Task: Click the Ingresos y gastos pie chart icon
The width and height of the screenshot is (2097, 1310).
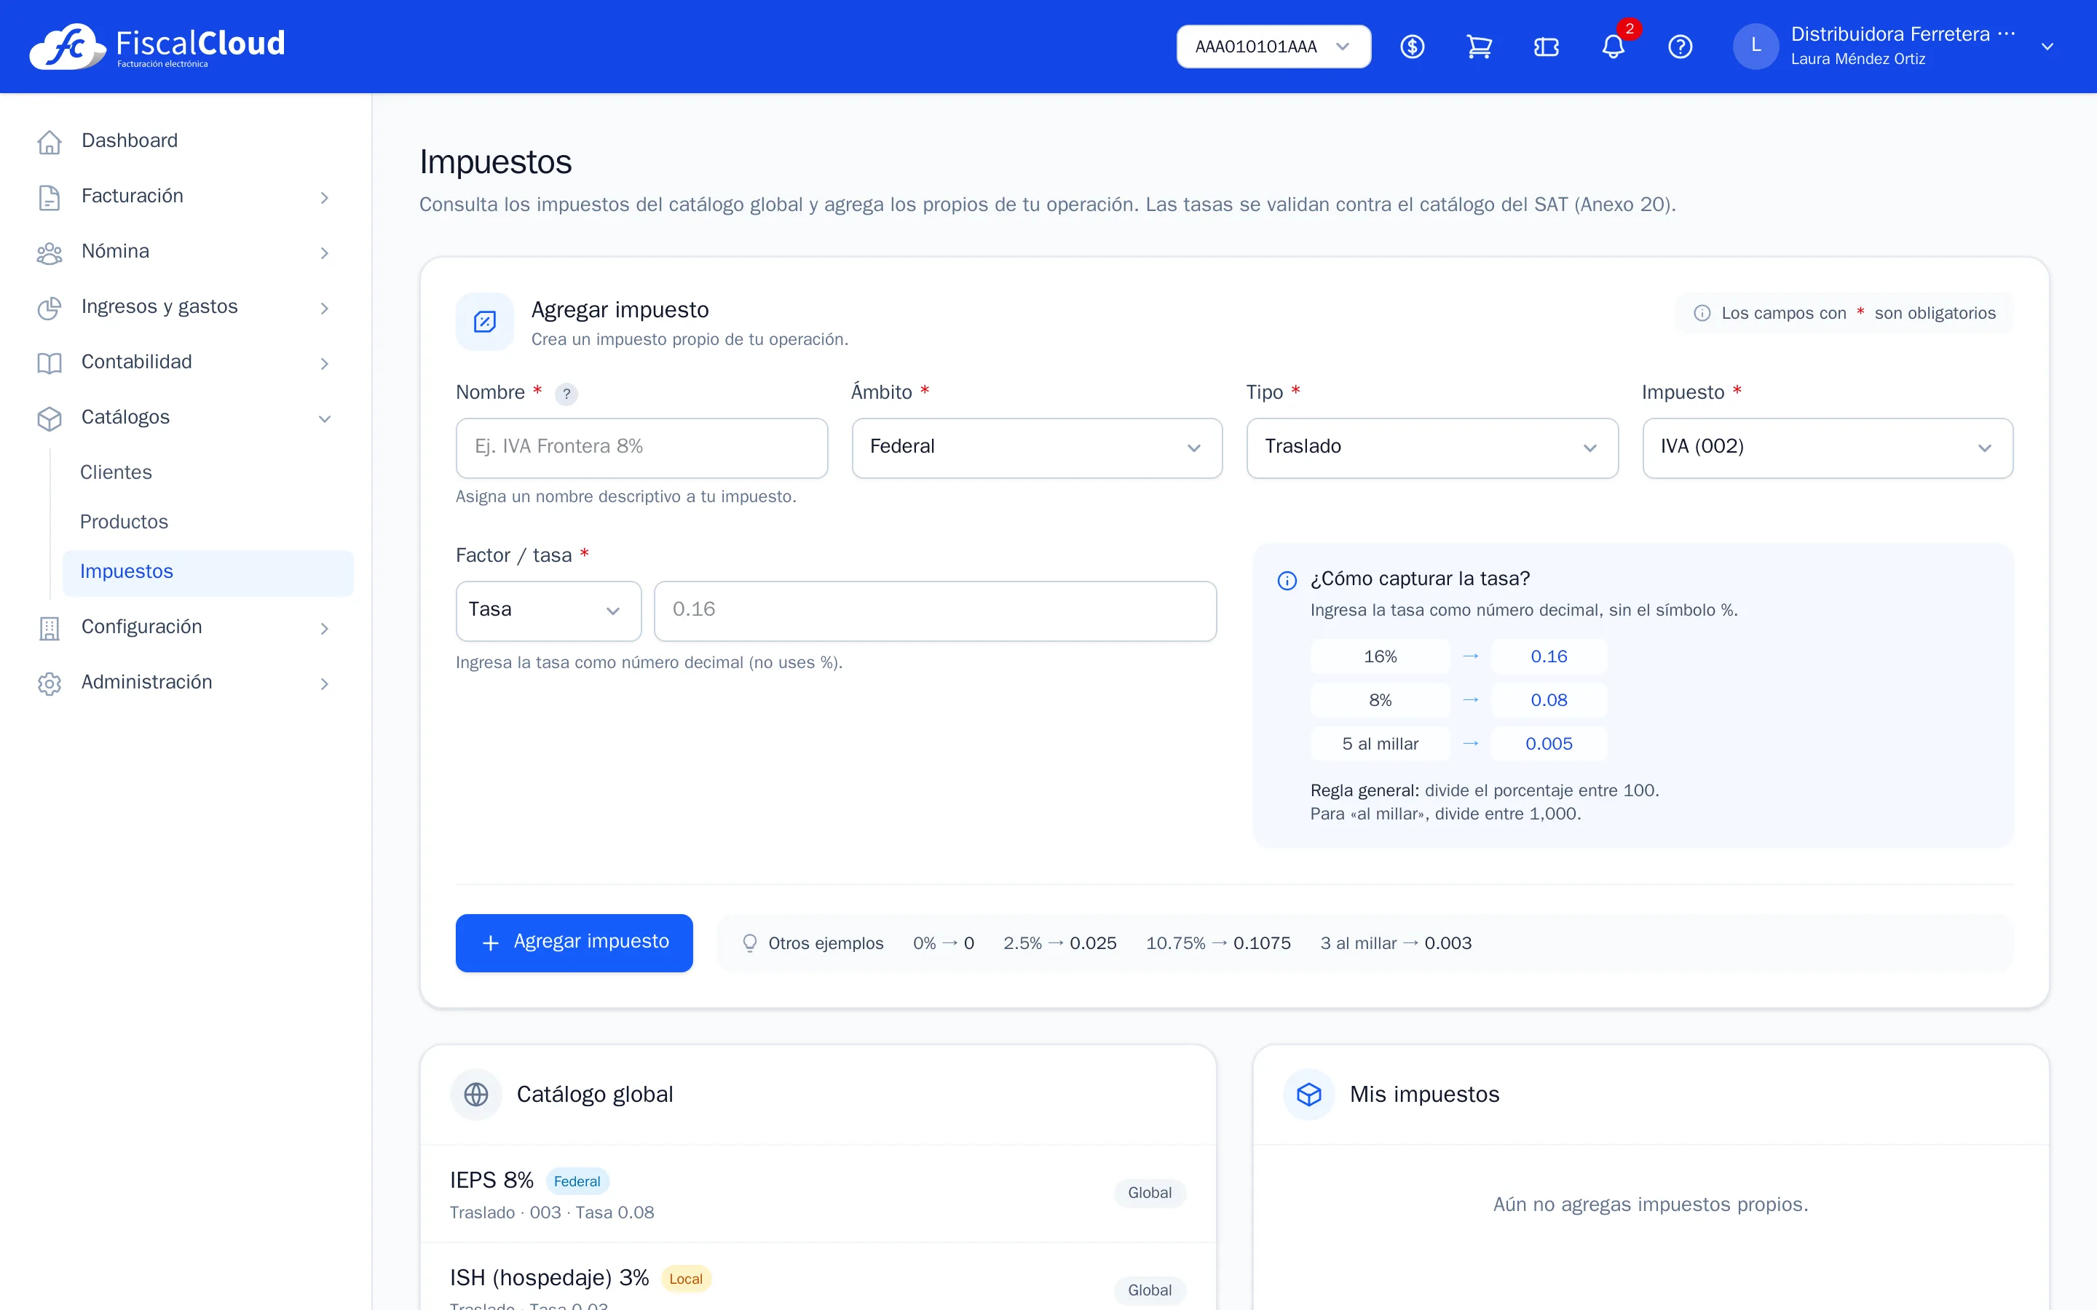Action: [50, 308]
